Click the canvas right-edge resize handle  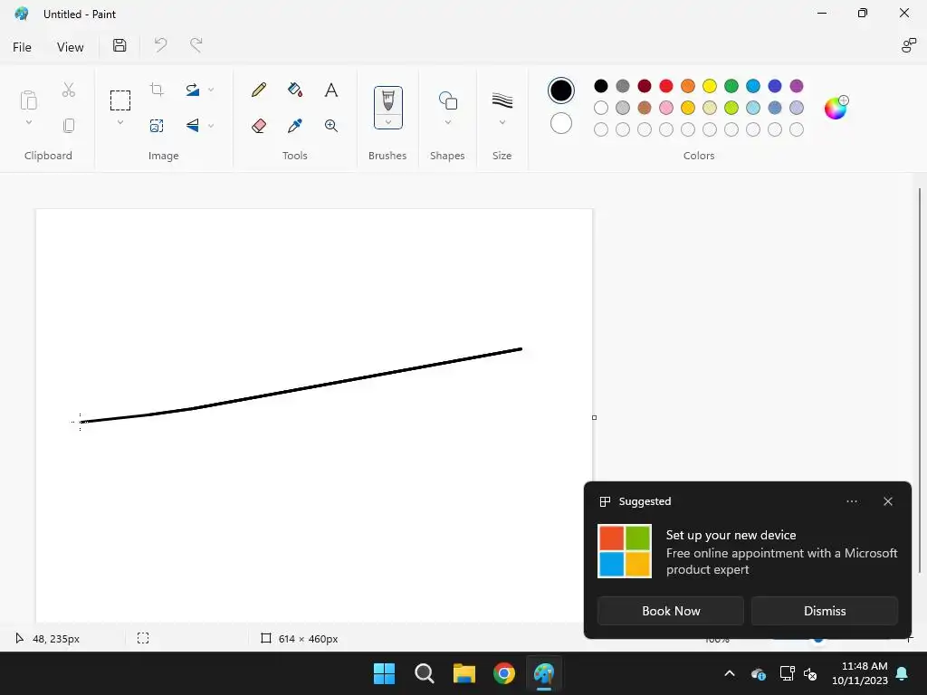pyautogui.click(x=594, y=417)
